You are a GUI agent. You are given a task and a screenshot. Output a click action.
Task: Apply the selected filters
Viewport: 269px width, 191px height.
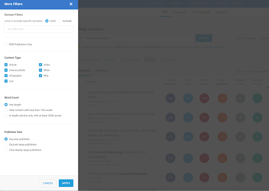pos(66,183)
